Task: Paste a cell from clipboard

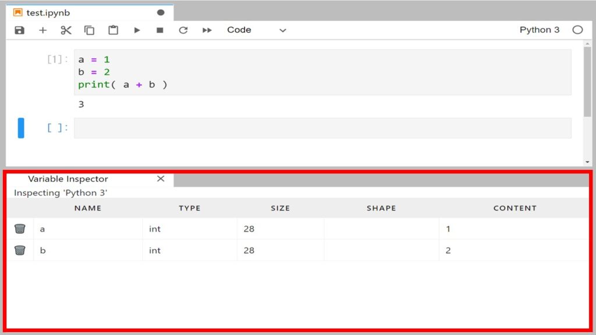Action: tap(113, 30)
